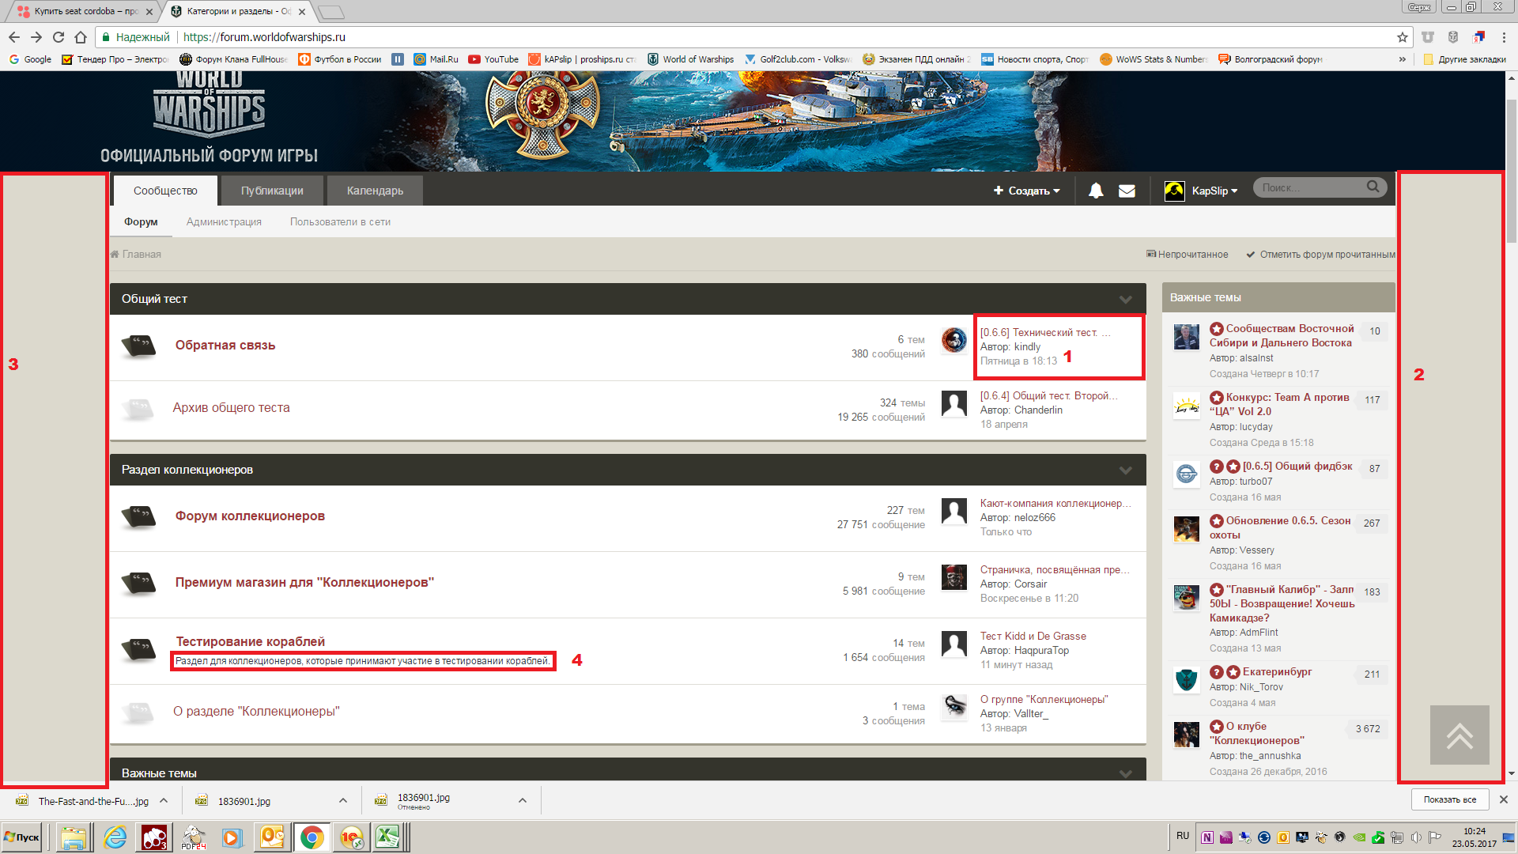Viewport: 1518px width, 854px height.
Task: Click the RU language indicator in tray
Action: pyautogui.click(x=1183, y=836)
